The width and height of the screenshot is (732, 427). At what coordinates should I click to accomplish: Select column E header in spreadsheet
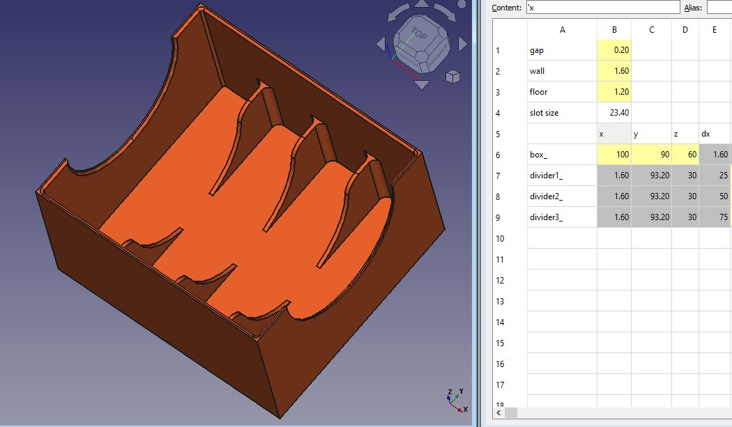pyautogui.click(x=715, y=30)
